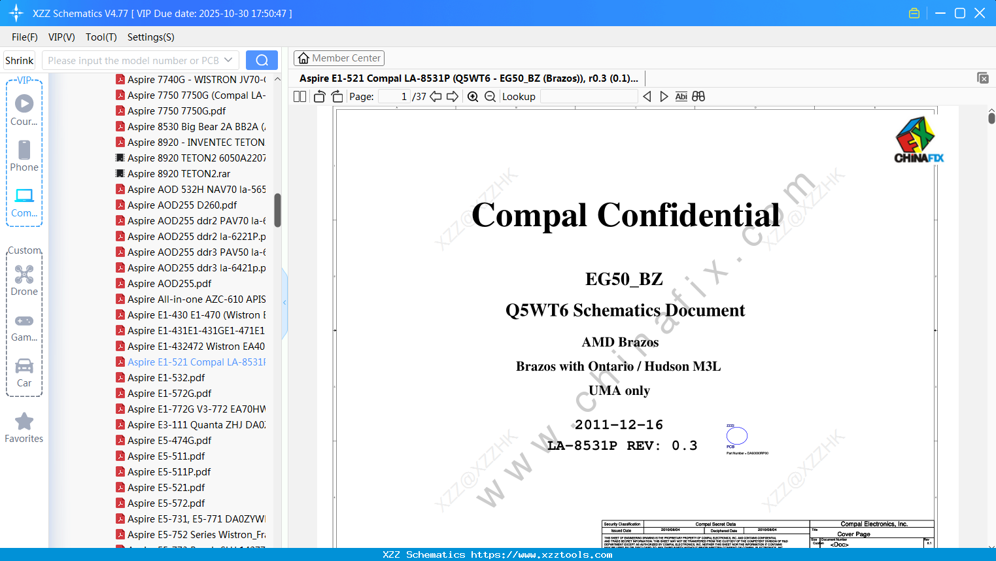The width and height of the screenshot is (996, 561).
Task: Open Aspire E5-752 Series Wistron file
Action: coord(191,535)
